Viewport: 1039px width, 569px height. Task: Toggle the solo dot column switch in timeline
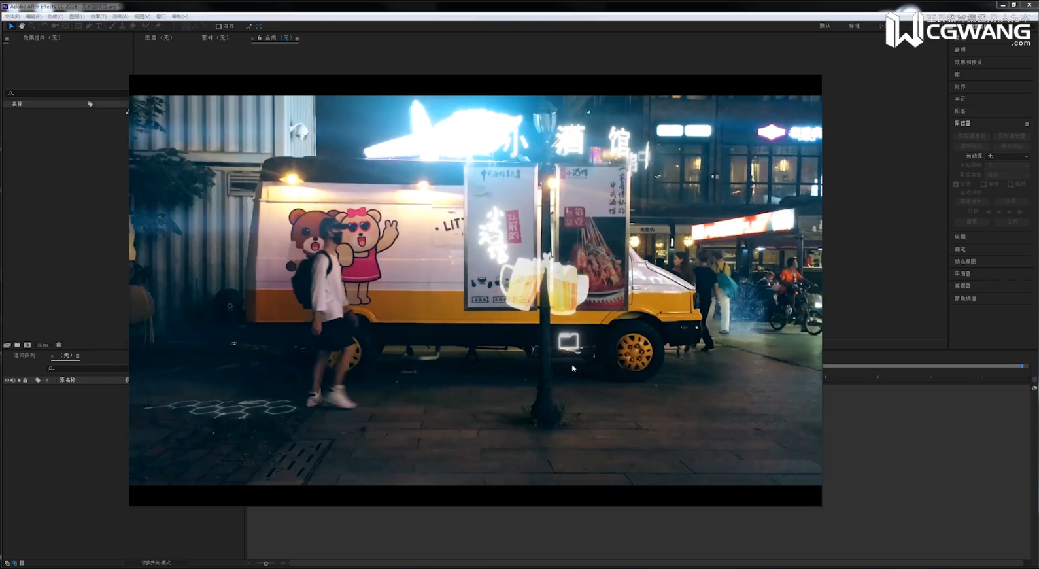point(19,380)
